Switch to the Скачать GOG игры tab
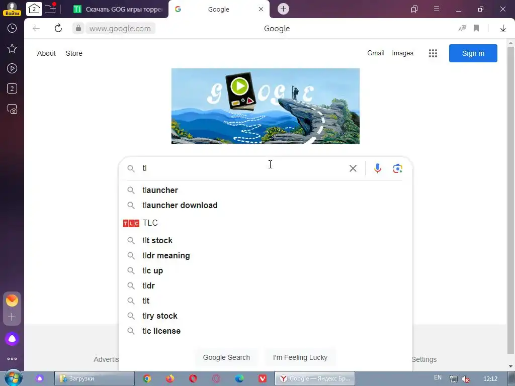This screenshot has height=386, width=515. click(x=118, y=9)
